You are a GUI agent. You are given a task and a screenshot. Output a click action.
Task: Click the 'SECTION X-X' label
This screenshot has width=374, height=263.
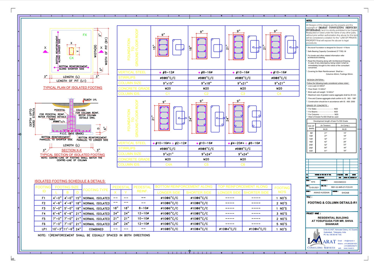71,150
